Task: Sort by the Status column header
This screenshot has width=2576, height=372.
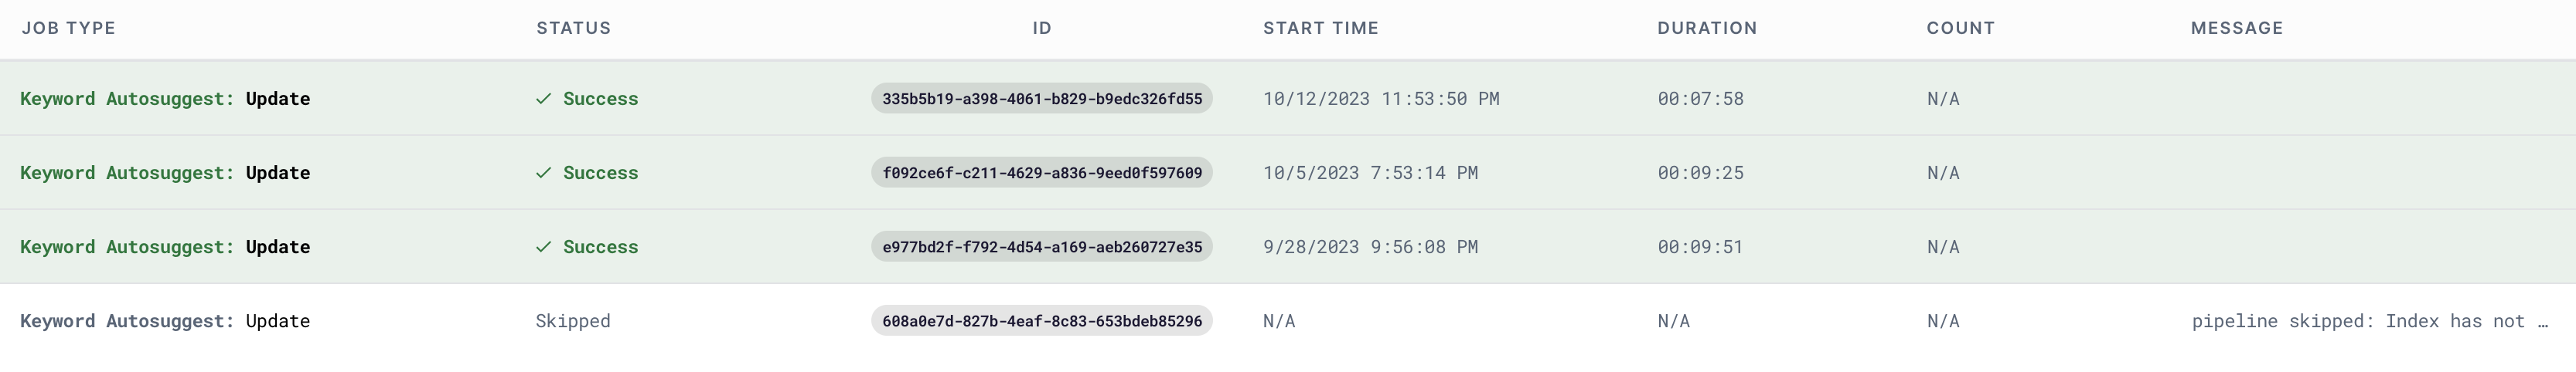Action: 573,28
